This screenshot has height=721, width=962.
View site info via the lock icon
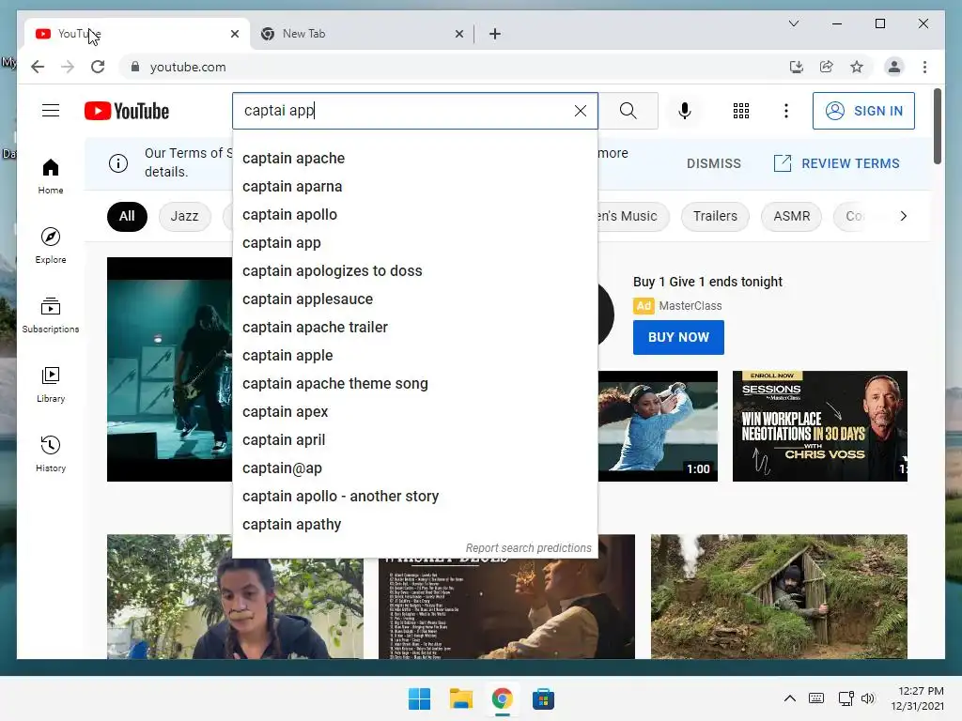pos(135,67)
